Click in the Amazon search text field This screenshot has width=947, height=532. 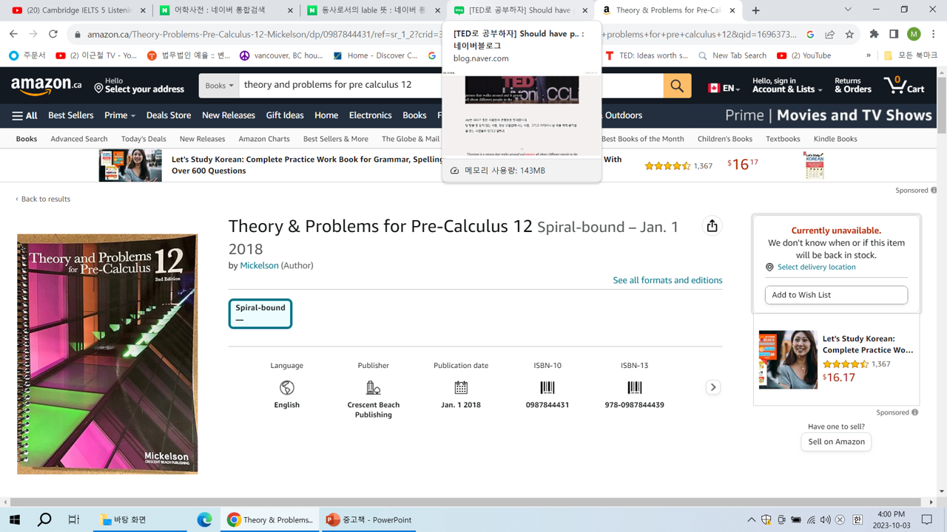(340, 85)
